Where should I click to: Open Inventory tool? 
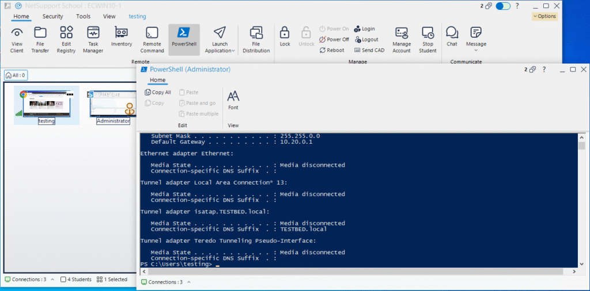click(122, 37)
